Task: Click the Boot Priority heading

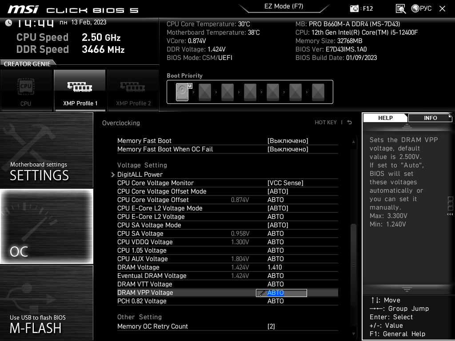Action: point(184,75)
